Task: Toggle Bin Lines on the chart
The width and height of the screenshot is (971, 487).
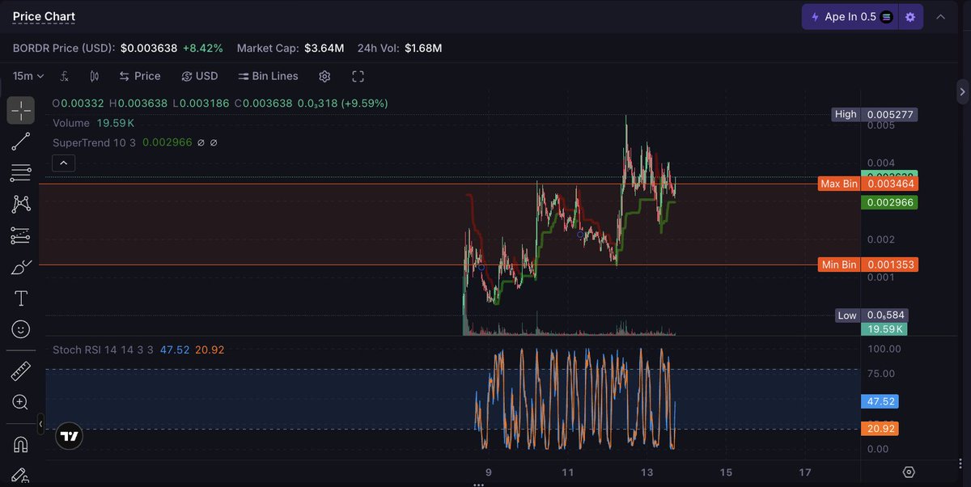Action: (x=268, y=76)
